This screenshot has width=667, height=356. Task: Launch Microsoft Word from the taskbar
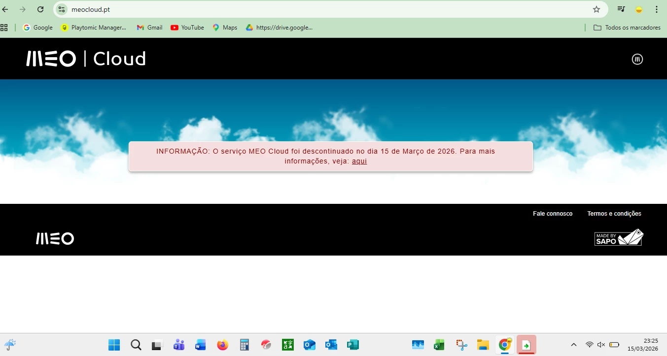pos(200,345)
